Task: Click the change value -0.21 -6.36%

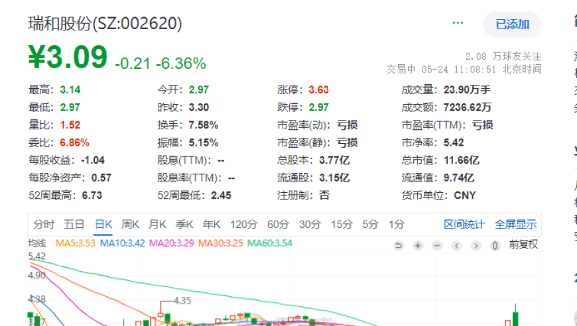Action: (x=160, y=64)
